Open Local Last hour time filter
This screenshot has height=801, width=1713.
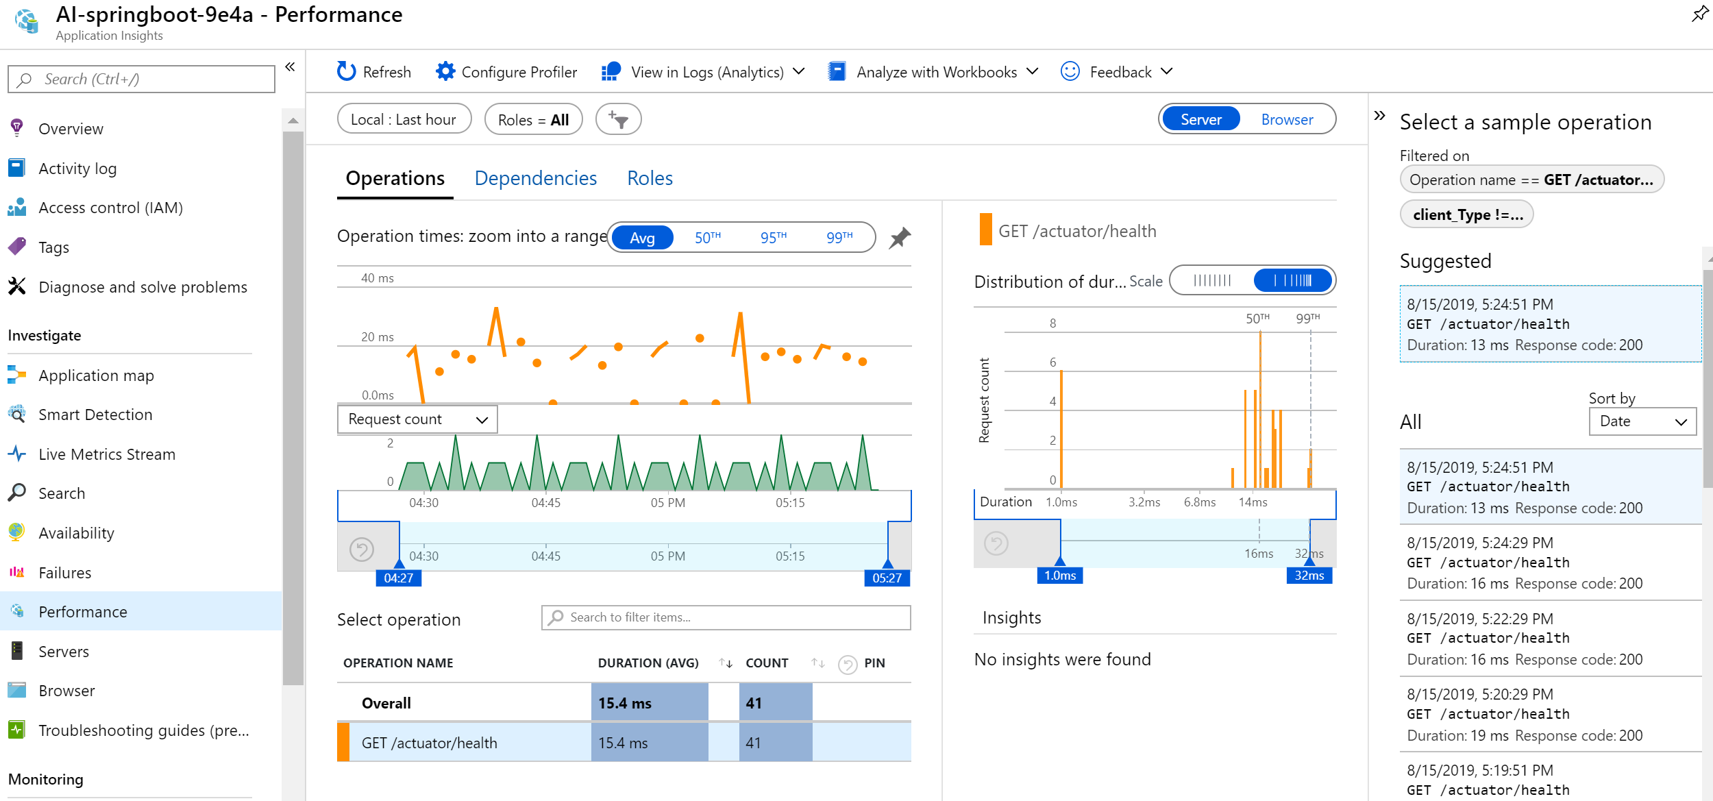click(404, 119)
